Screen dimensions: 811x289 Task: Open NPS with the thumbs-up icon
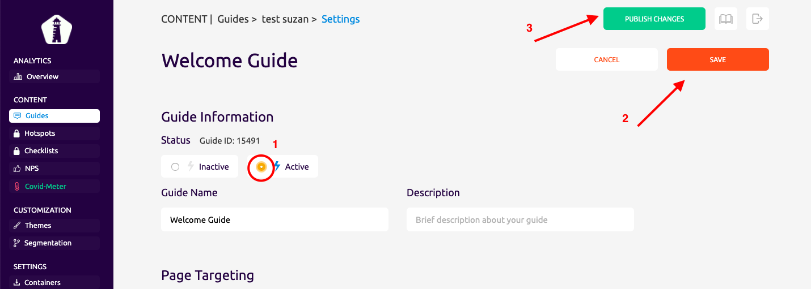click(54, 169)
